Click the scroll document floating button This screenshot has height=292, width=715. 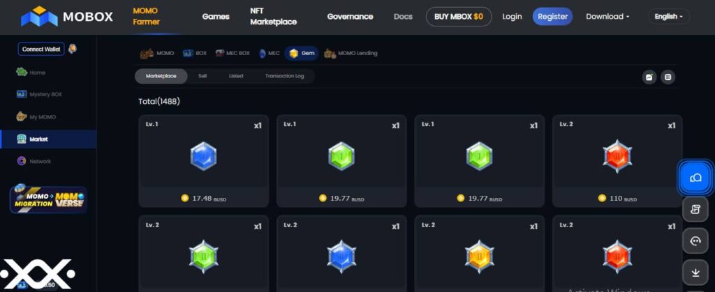[695, 209]
